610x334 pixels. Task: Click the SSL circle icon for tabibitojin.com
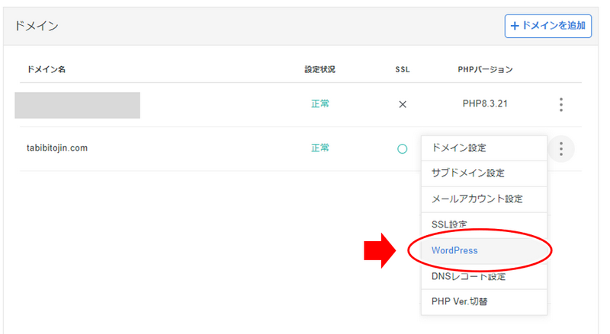coord(403,149)
